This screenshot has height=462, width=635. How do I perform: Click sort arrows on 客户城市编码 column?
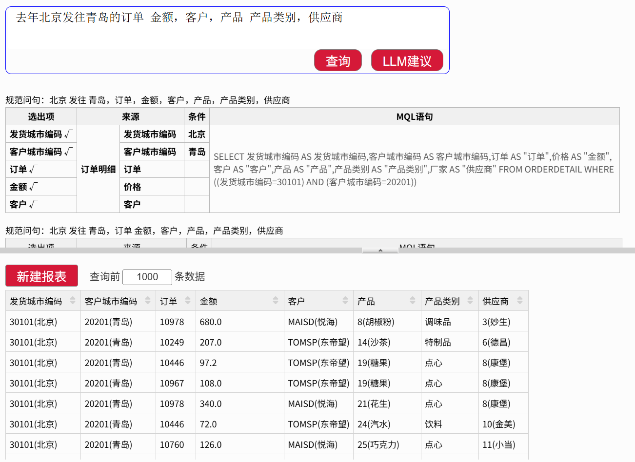pyautogui.click(x=148, y=301)
